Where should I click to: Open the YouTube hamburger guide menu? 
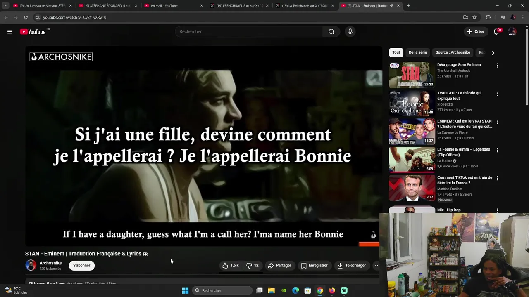(10, 32)
